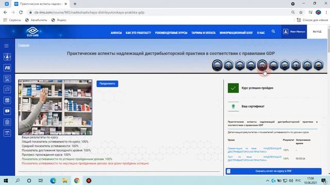Click the green course-passed checkmark box
This screenshot has height=185, width=330.
pos(233,88)
